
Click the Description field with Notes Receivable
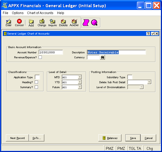116,52
